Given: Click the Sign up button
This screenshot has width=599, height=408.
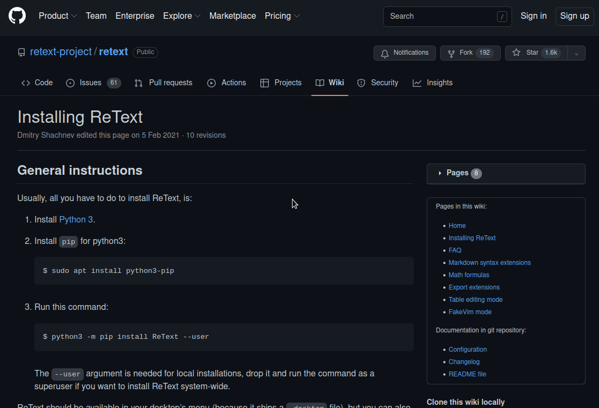Looking at the screenshot, I should point(574,16).
